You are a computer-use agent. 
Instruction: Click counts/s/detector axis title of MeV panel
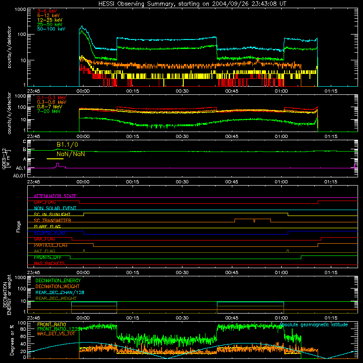tap(9, 113)
